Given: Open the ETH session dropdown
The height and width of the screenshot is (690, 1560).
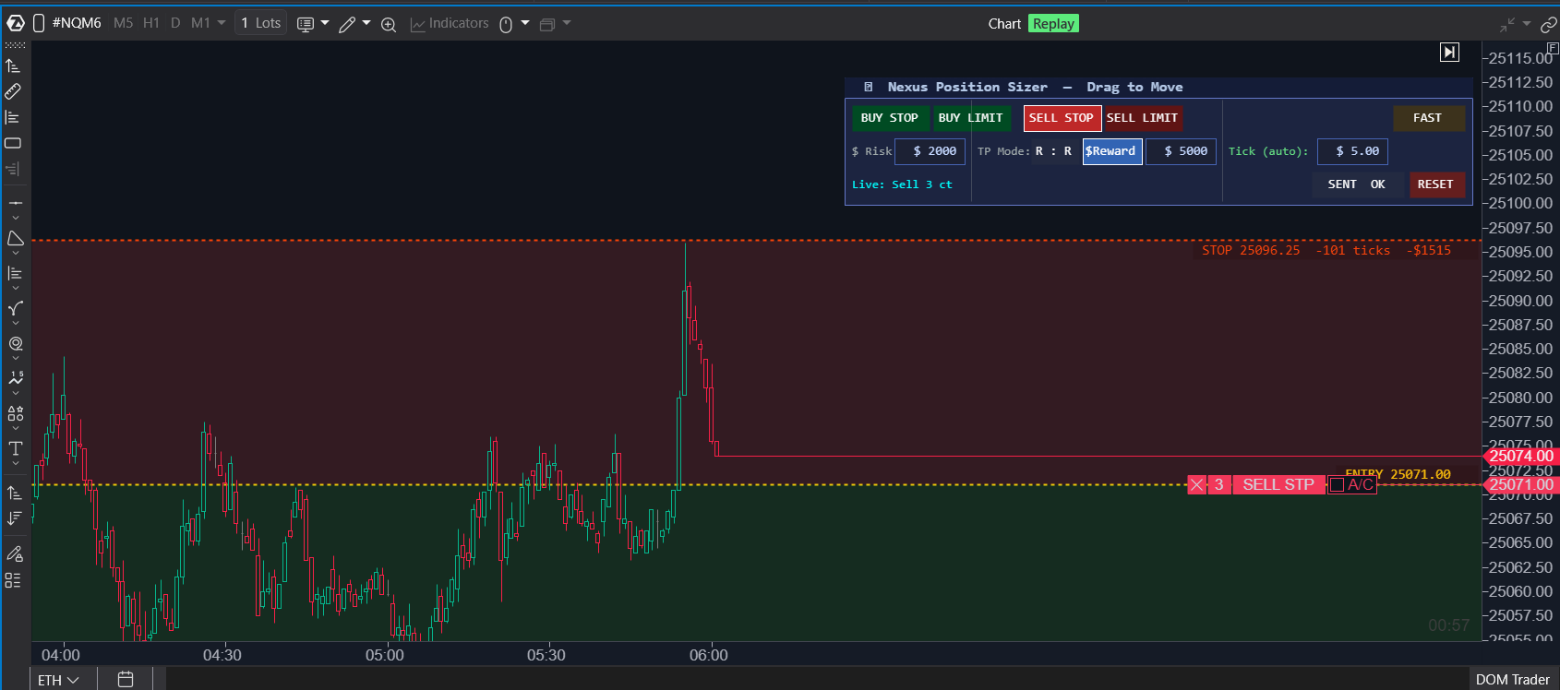Looking at the screenshot, I should pos(58,680).
